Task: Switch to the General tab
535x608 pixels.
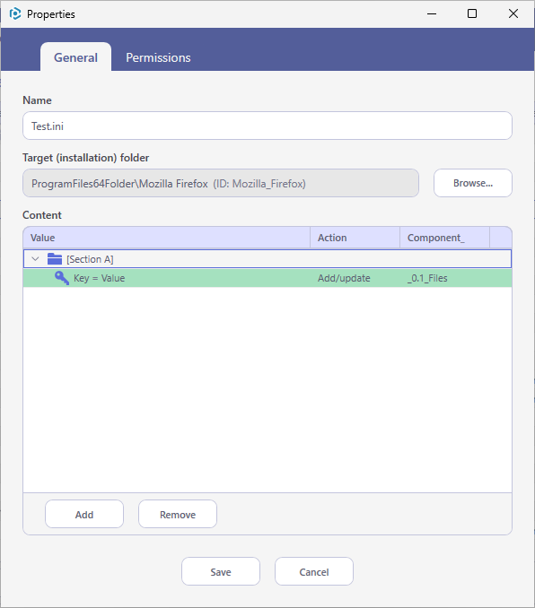Action: (x=75, y=57)
